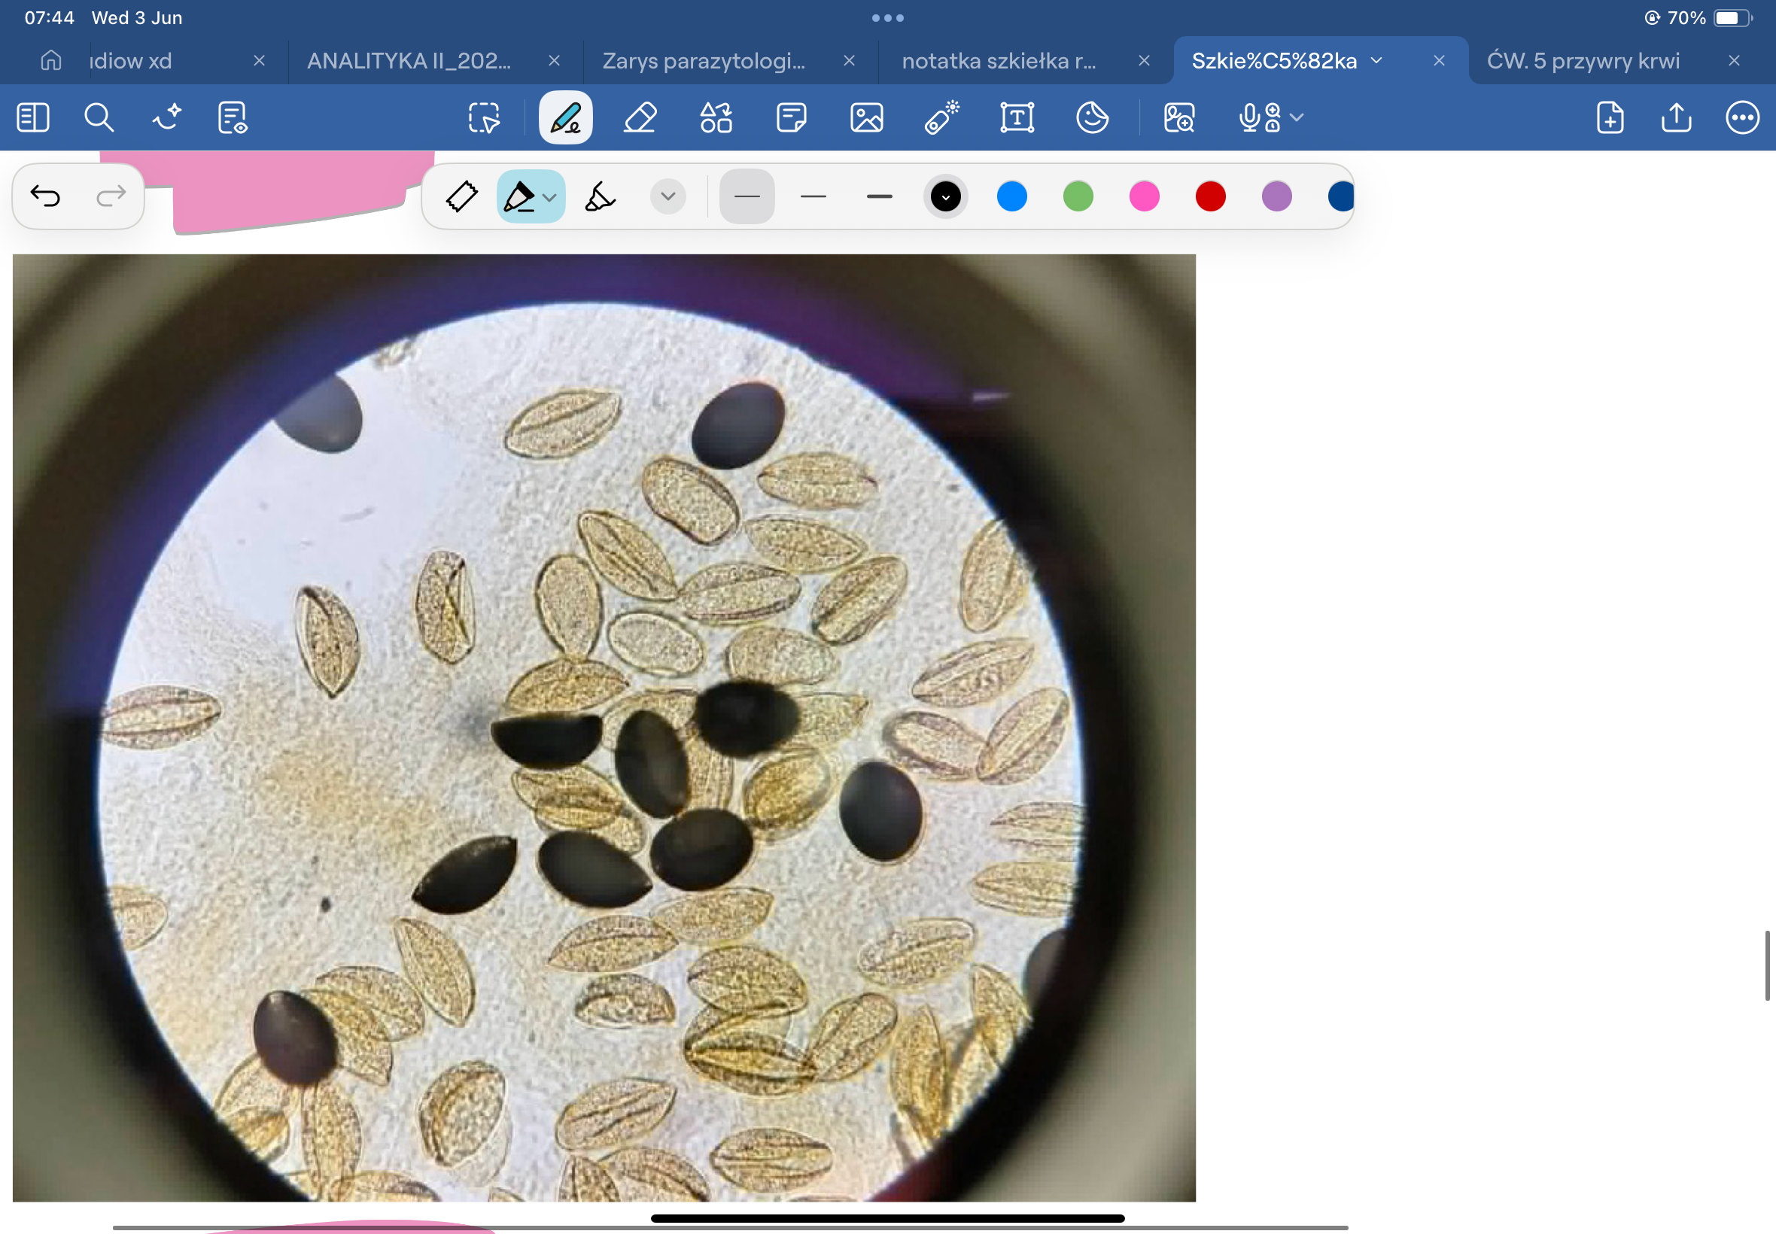This screenshot has width=1776, height=1234.
Task: Add a sticky note
Action: coord(791,117)
